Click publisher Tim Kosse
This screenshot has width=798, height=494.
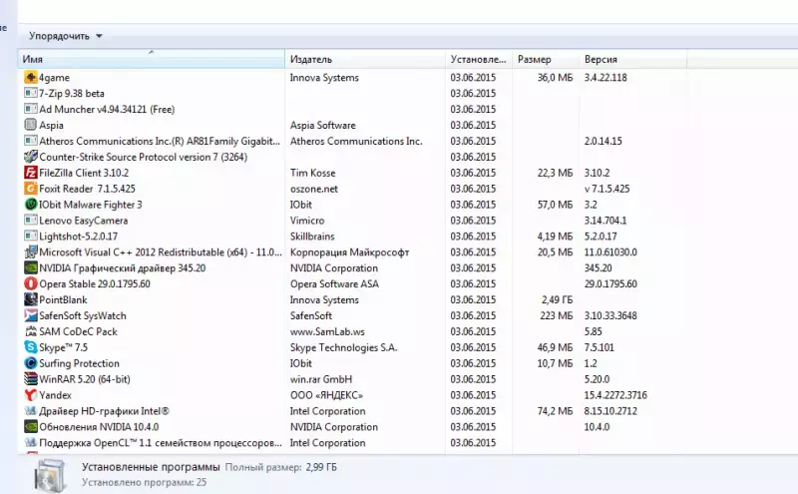(x=312, y=173)
